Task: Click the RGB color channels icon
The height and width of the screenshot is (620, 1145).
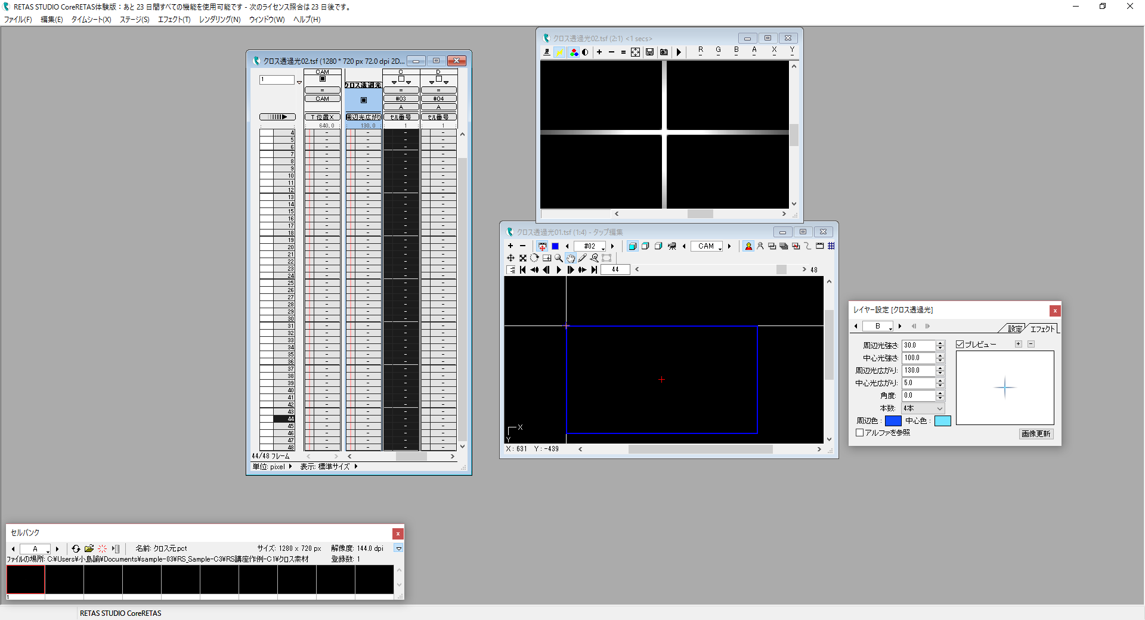Action: (x=574, y=52)
